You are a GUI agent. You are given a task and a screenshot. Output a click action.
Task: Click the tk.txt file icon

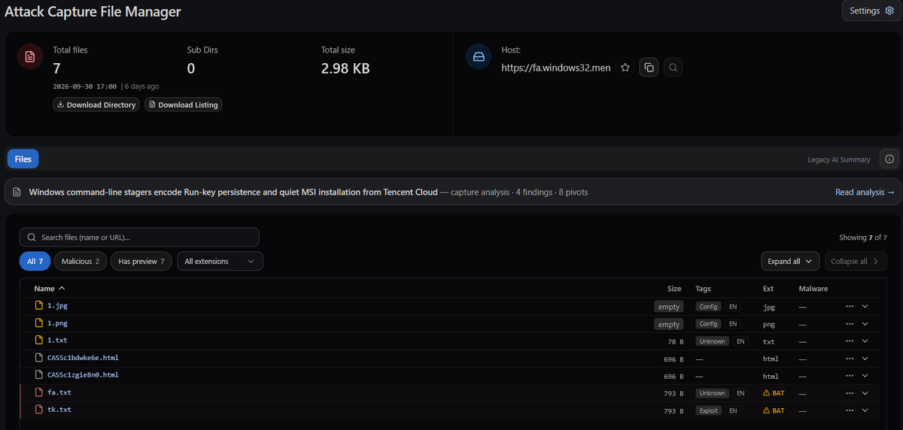point(39,409)
